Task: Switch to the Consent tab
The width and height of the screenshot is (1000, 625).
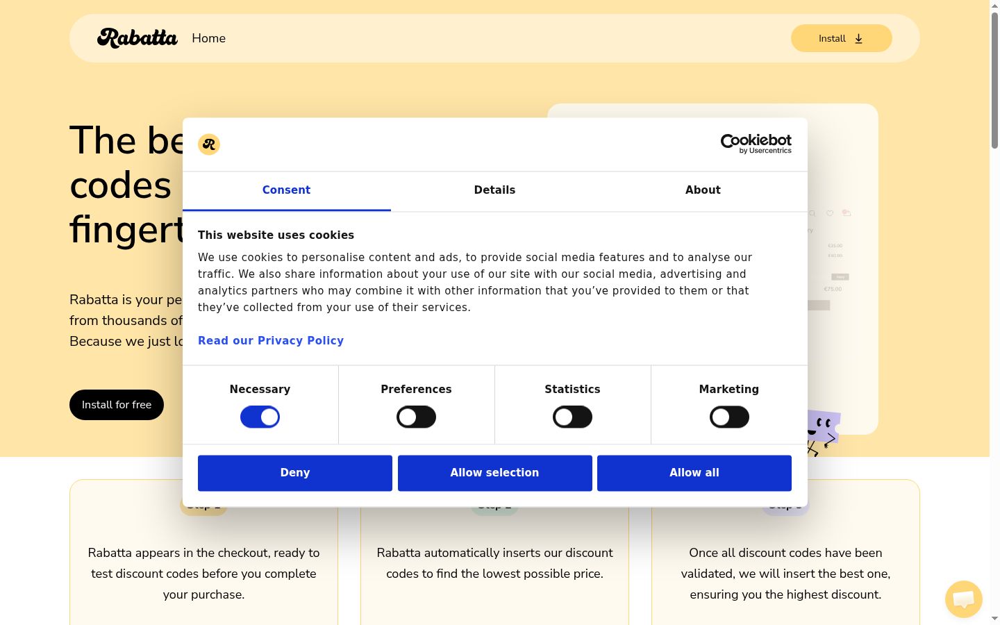Action: pos(286,190)
